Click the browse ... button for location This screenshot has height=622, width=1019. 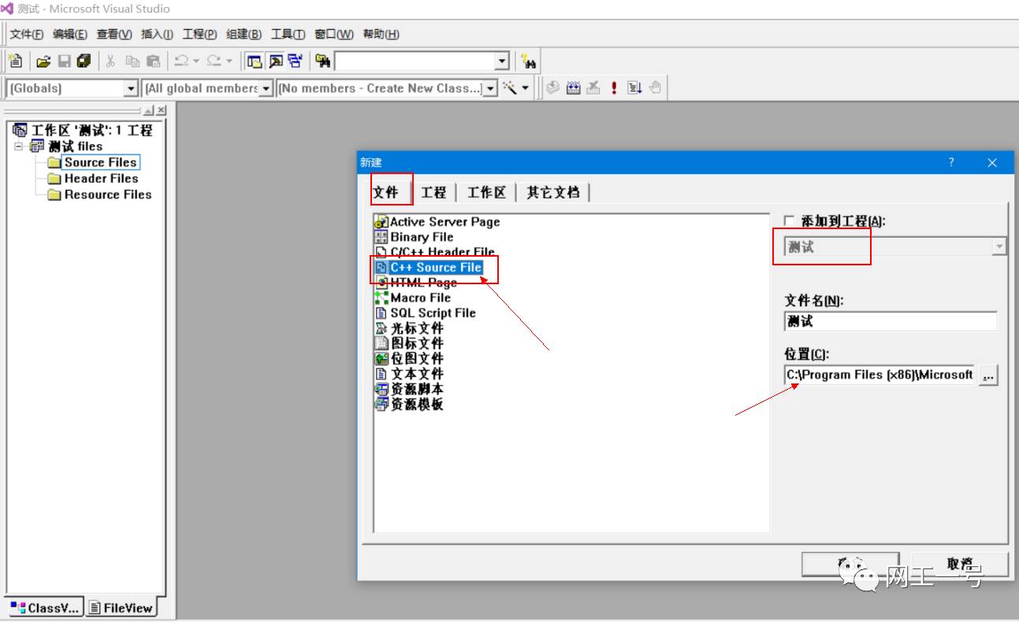click(x=989, y=376)
